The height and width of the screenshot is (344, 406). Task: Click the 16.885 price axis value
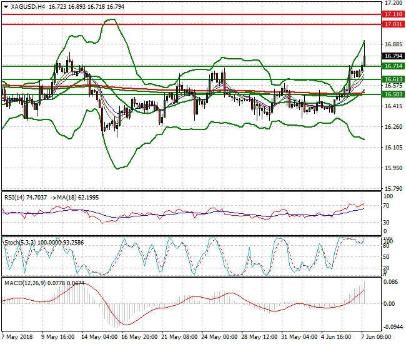(x=392, y=44)
